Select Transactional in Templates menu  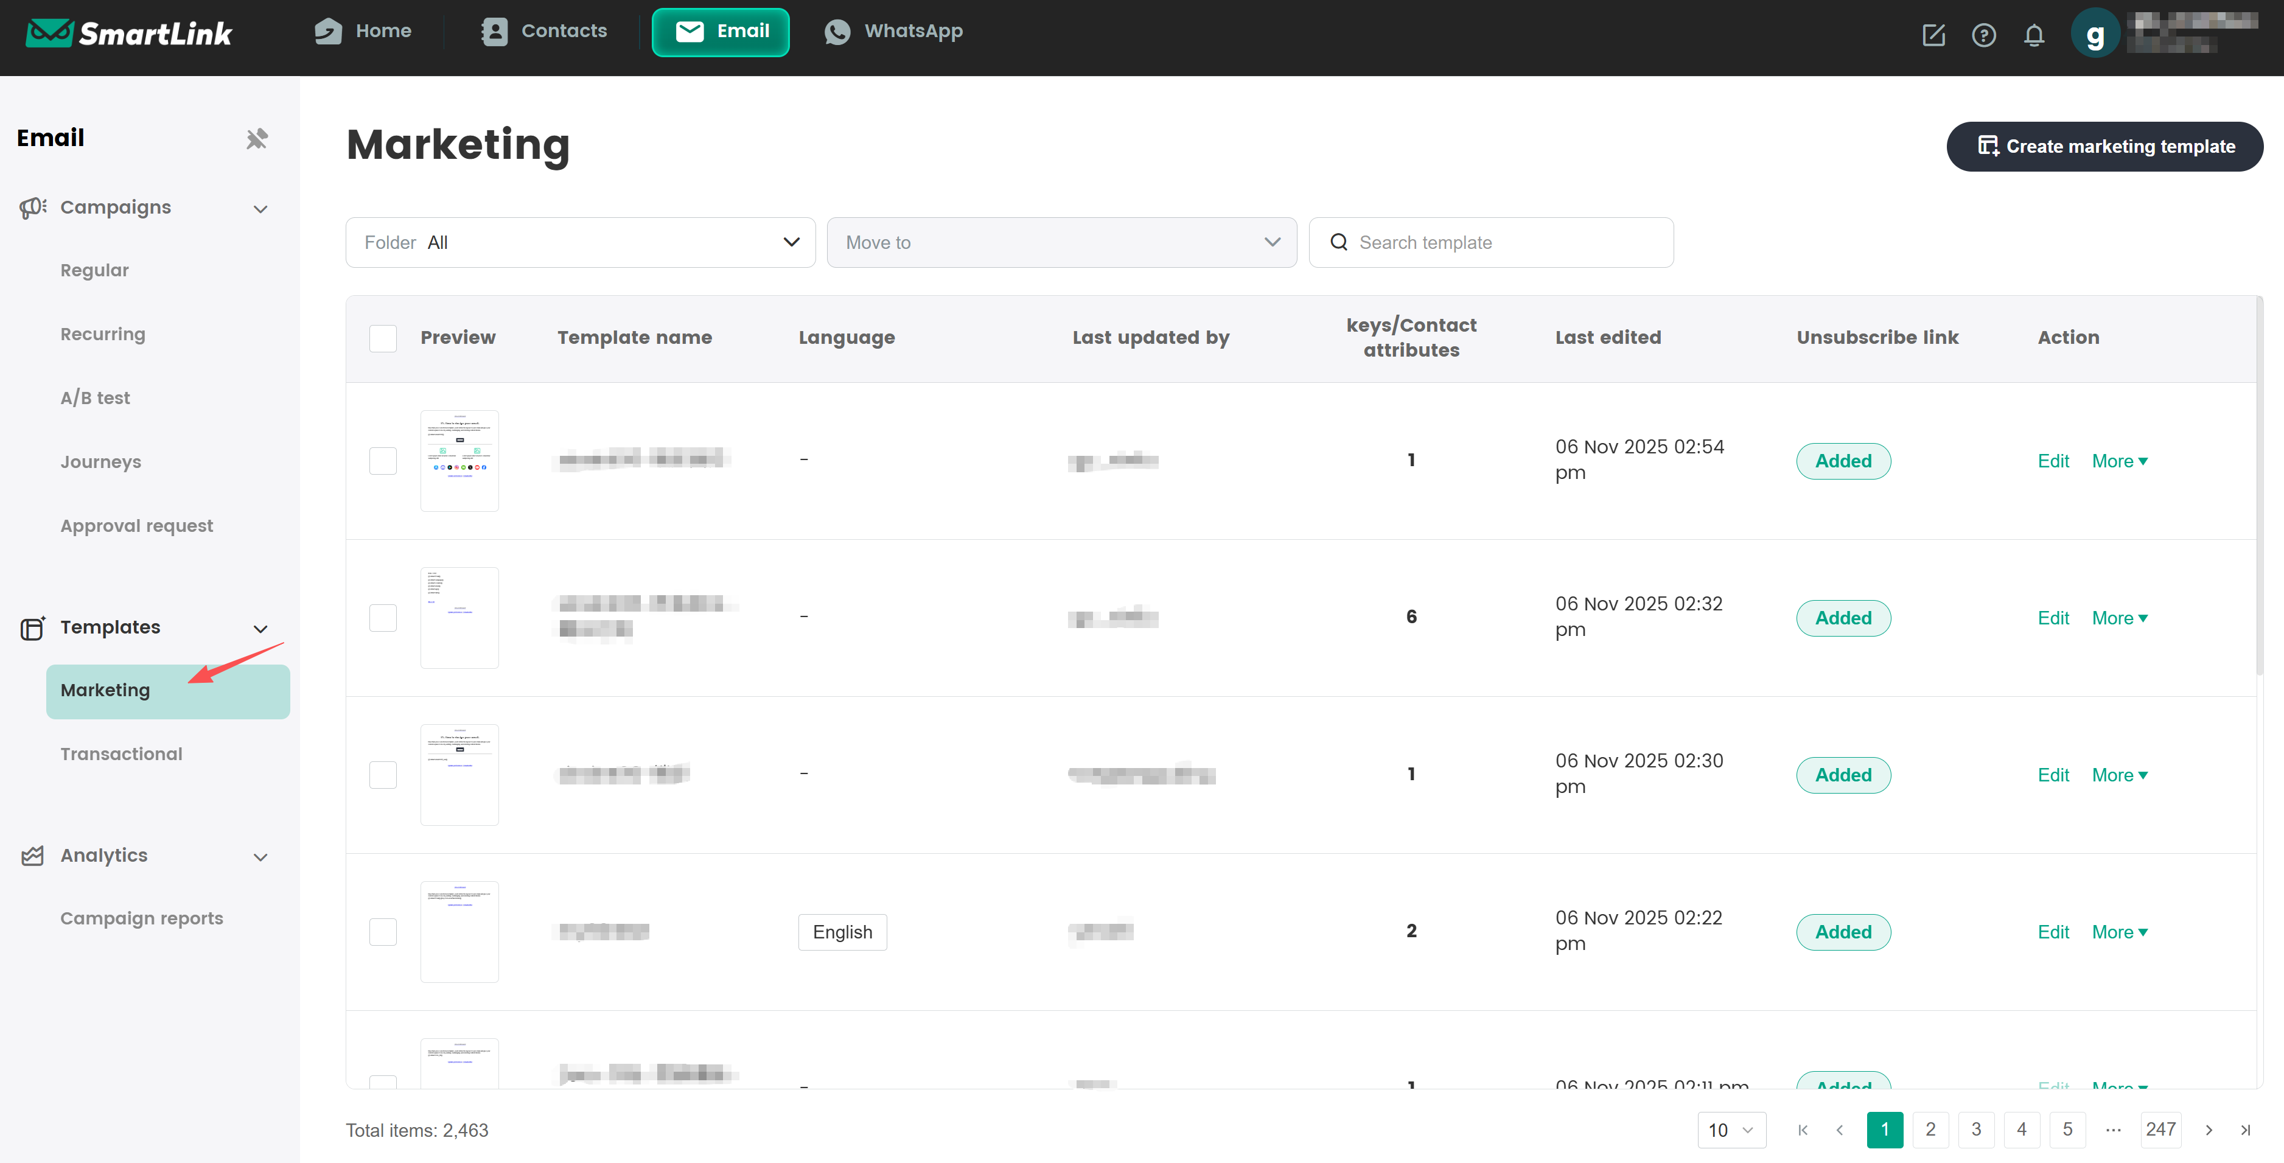pyautogui.click(x=122, y=753)
